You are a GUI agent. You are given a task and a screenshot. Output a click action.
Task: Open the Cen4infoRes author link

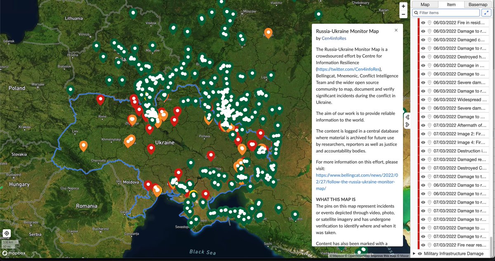334,38
